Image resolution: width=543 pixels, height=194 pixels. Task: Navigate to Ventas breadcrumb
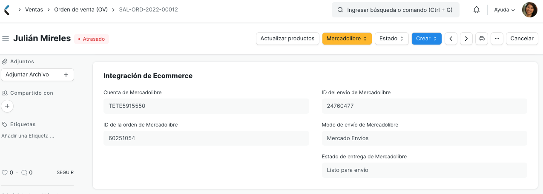pos(34,10)
